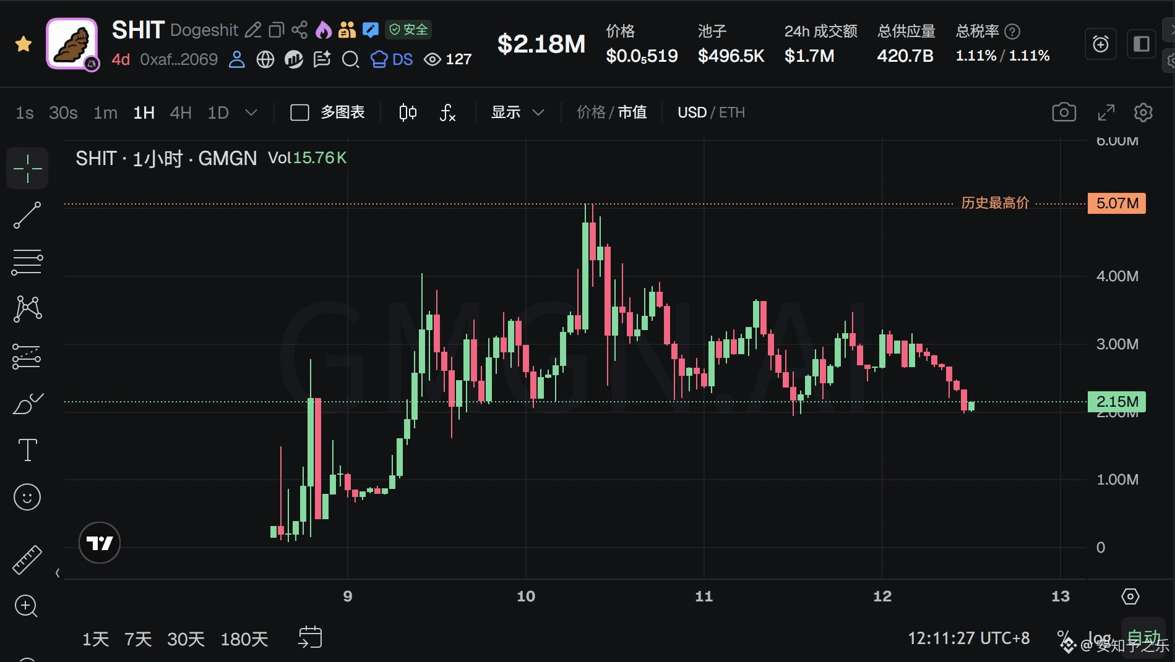Screen dimensions: 1175x662
Task: Open the 安全 security badge
Action: click(408, 30)
